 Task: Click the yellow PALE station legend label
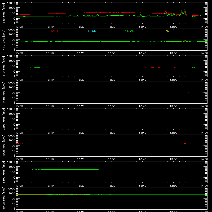169,31
